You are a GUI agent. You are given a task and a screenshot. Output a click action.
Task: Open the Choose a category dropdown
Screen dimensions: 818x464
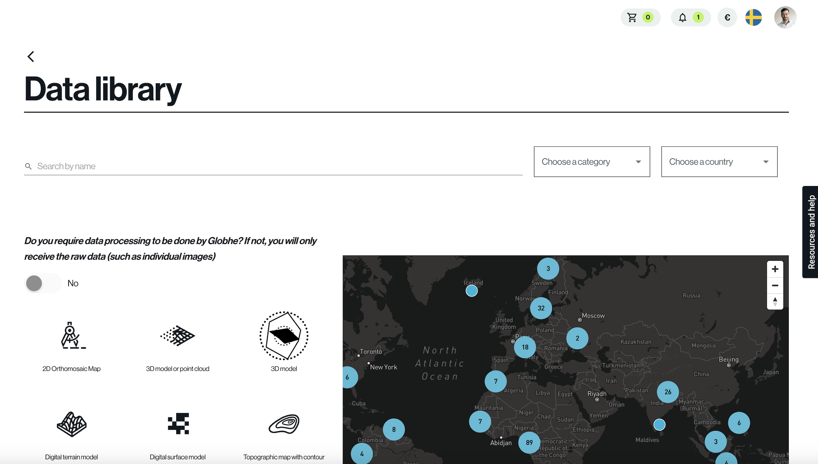pos(592,162)
